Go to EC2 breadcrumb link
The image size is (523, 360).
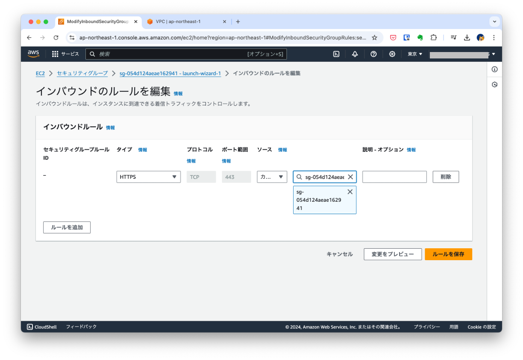pyautogui.click(x=40, y=73)
